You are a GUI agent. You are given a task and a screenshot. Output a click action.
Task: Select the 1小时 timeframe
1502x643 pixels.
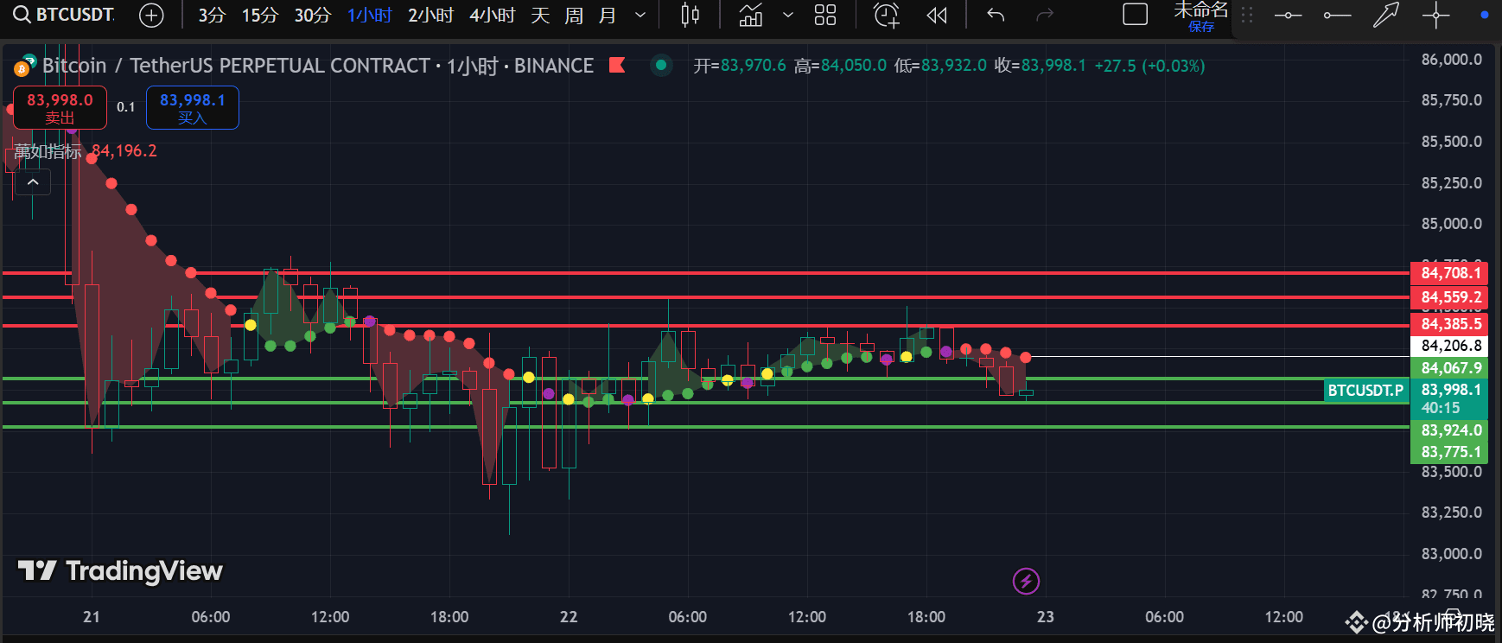[x=369, y=15]
